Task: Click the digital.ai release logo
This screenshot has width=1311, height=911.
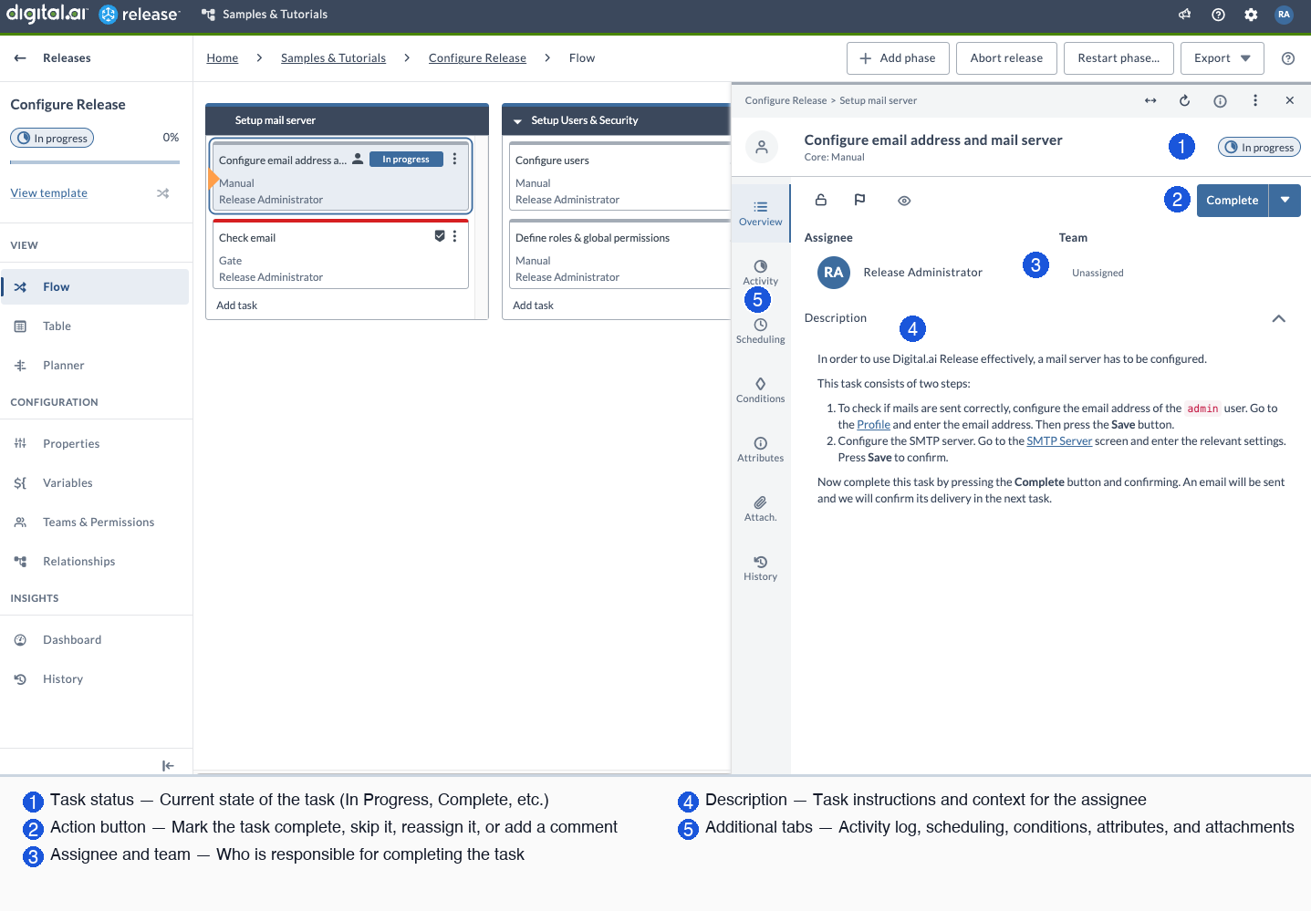Action: 92,14
